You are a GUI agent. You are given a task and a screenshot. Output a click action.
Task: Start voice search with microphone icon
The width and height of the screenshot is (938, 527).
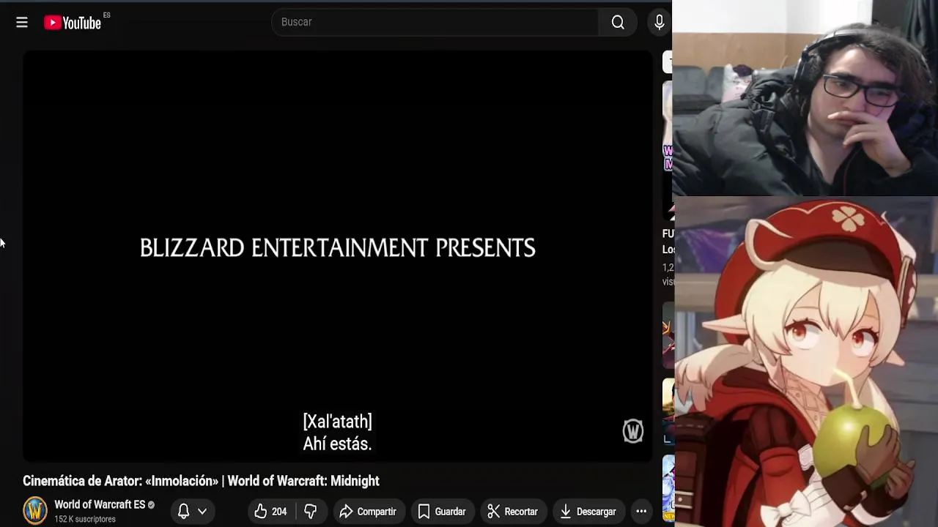click(660, 22)
